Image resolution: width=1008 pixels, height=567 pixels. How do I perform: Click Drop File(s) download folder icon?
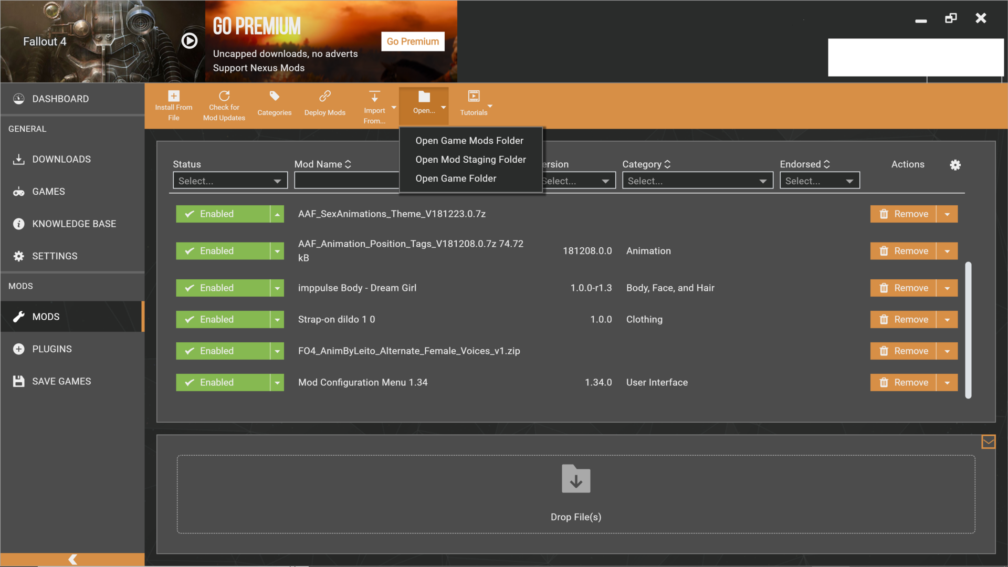pos(576,479)
